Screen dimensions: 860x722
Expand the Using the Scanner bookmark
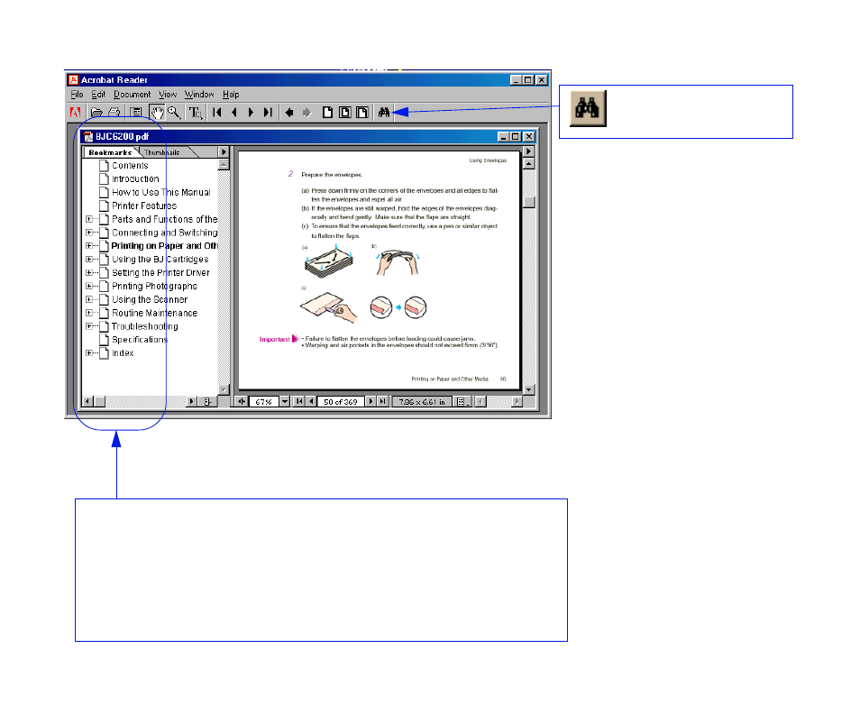pyautogui.click(x=89, y=299)
